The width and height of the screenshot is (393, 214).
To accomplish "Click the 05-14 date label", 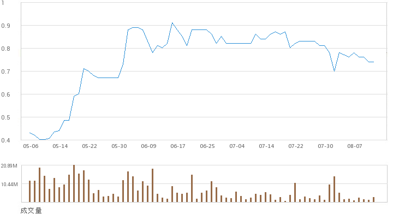I will click(x=60, y=146).
